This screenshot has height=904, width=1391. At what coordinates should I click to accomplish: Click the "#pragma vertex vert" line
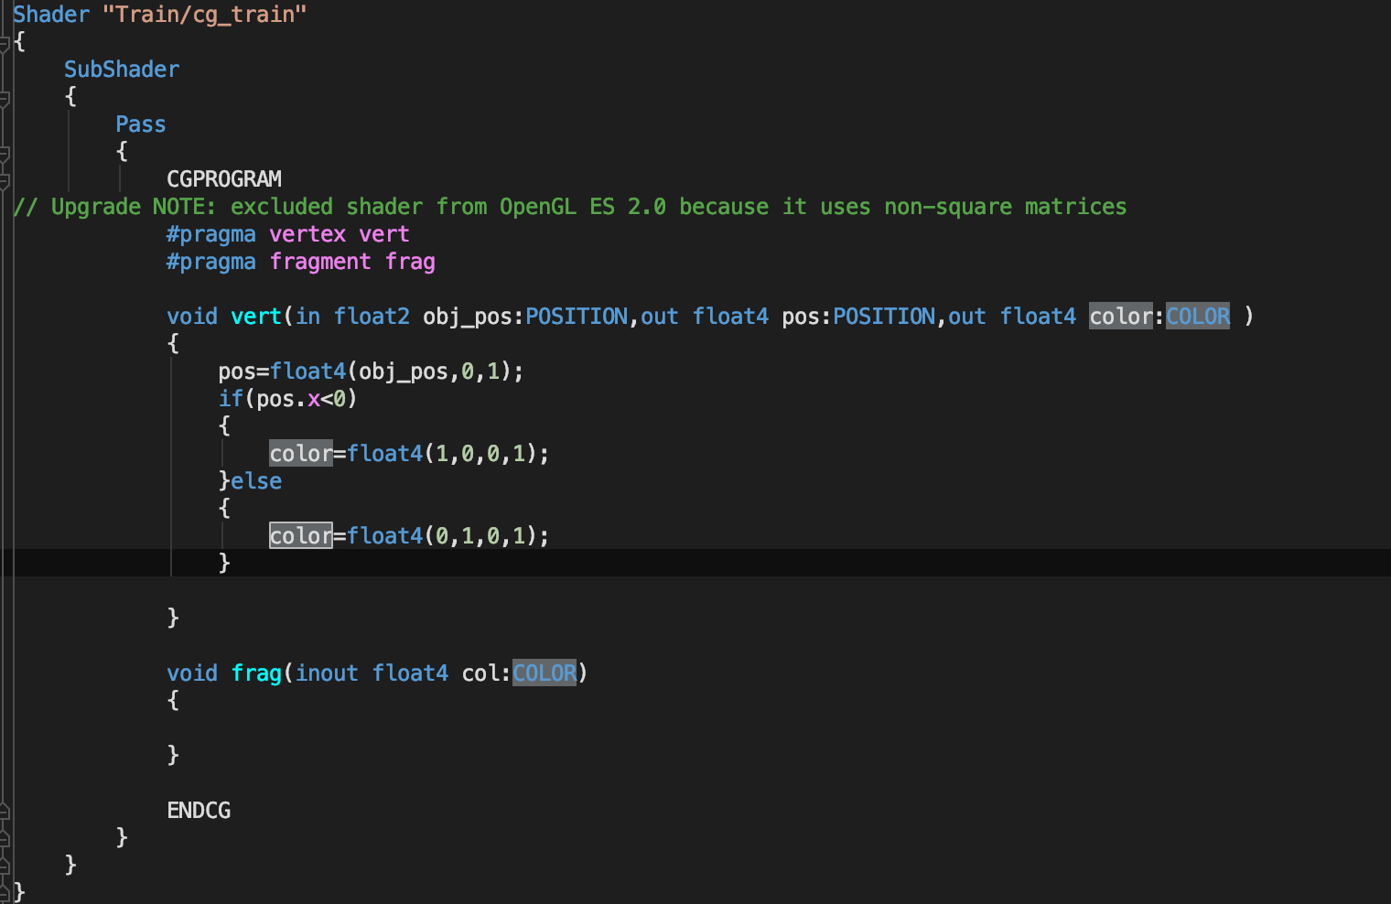(288, 234)
